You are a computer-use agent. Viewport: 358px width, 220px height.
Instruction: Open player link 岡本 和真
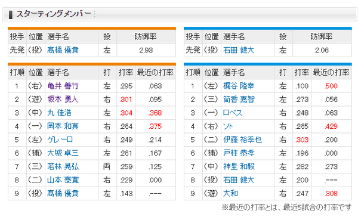click(x=63, y=126)
